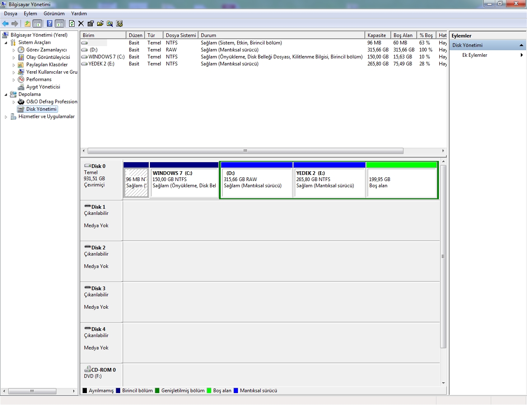
Task: Select Aygıt Yöneticisi in the tree
Action: pos(43,87)
